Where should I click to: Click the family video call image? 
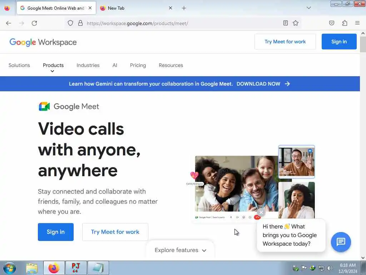pos(237,184)
